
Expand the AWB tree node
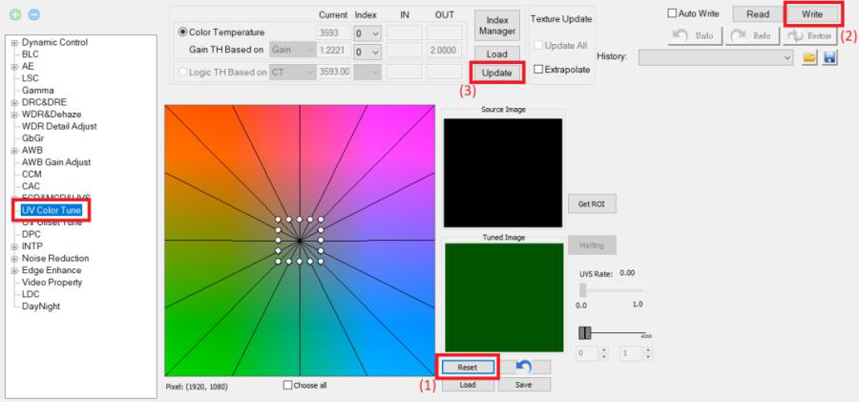tap(14, 150)
